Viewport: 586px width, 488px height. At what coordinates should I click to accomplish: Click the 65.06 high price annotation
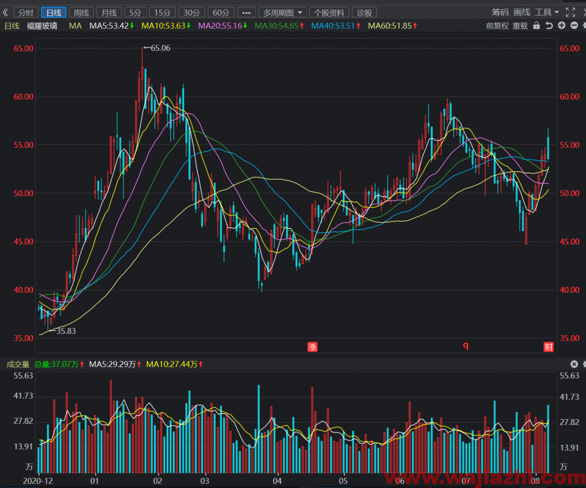coord(157,48)
